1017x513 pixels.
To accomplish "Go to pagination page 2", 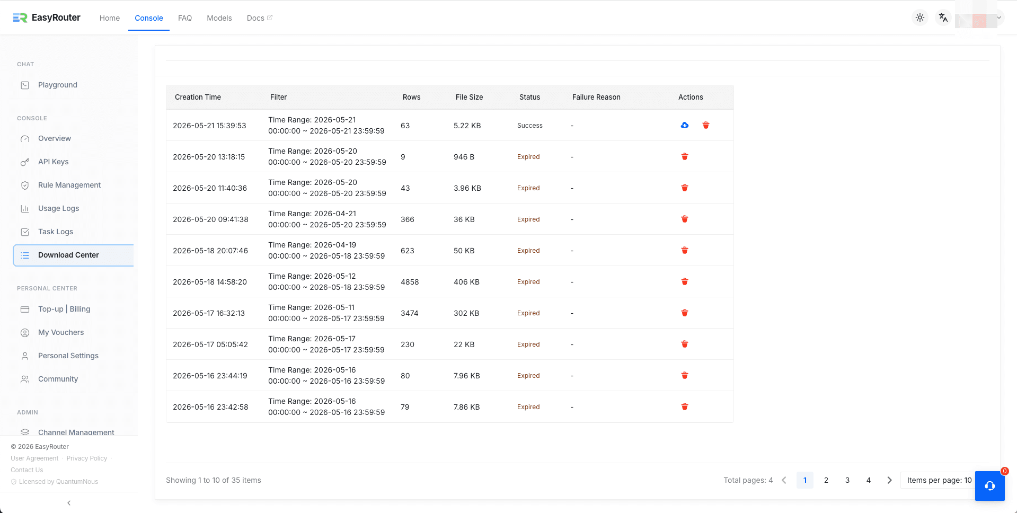I will 826,480.
